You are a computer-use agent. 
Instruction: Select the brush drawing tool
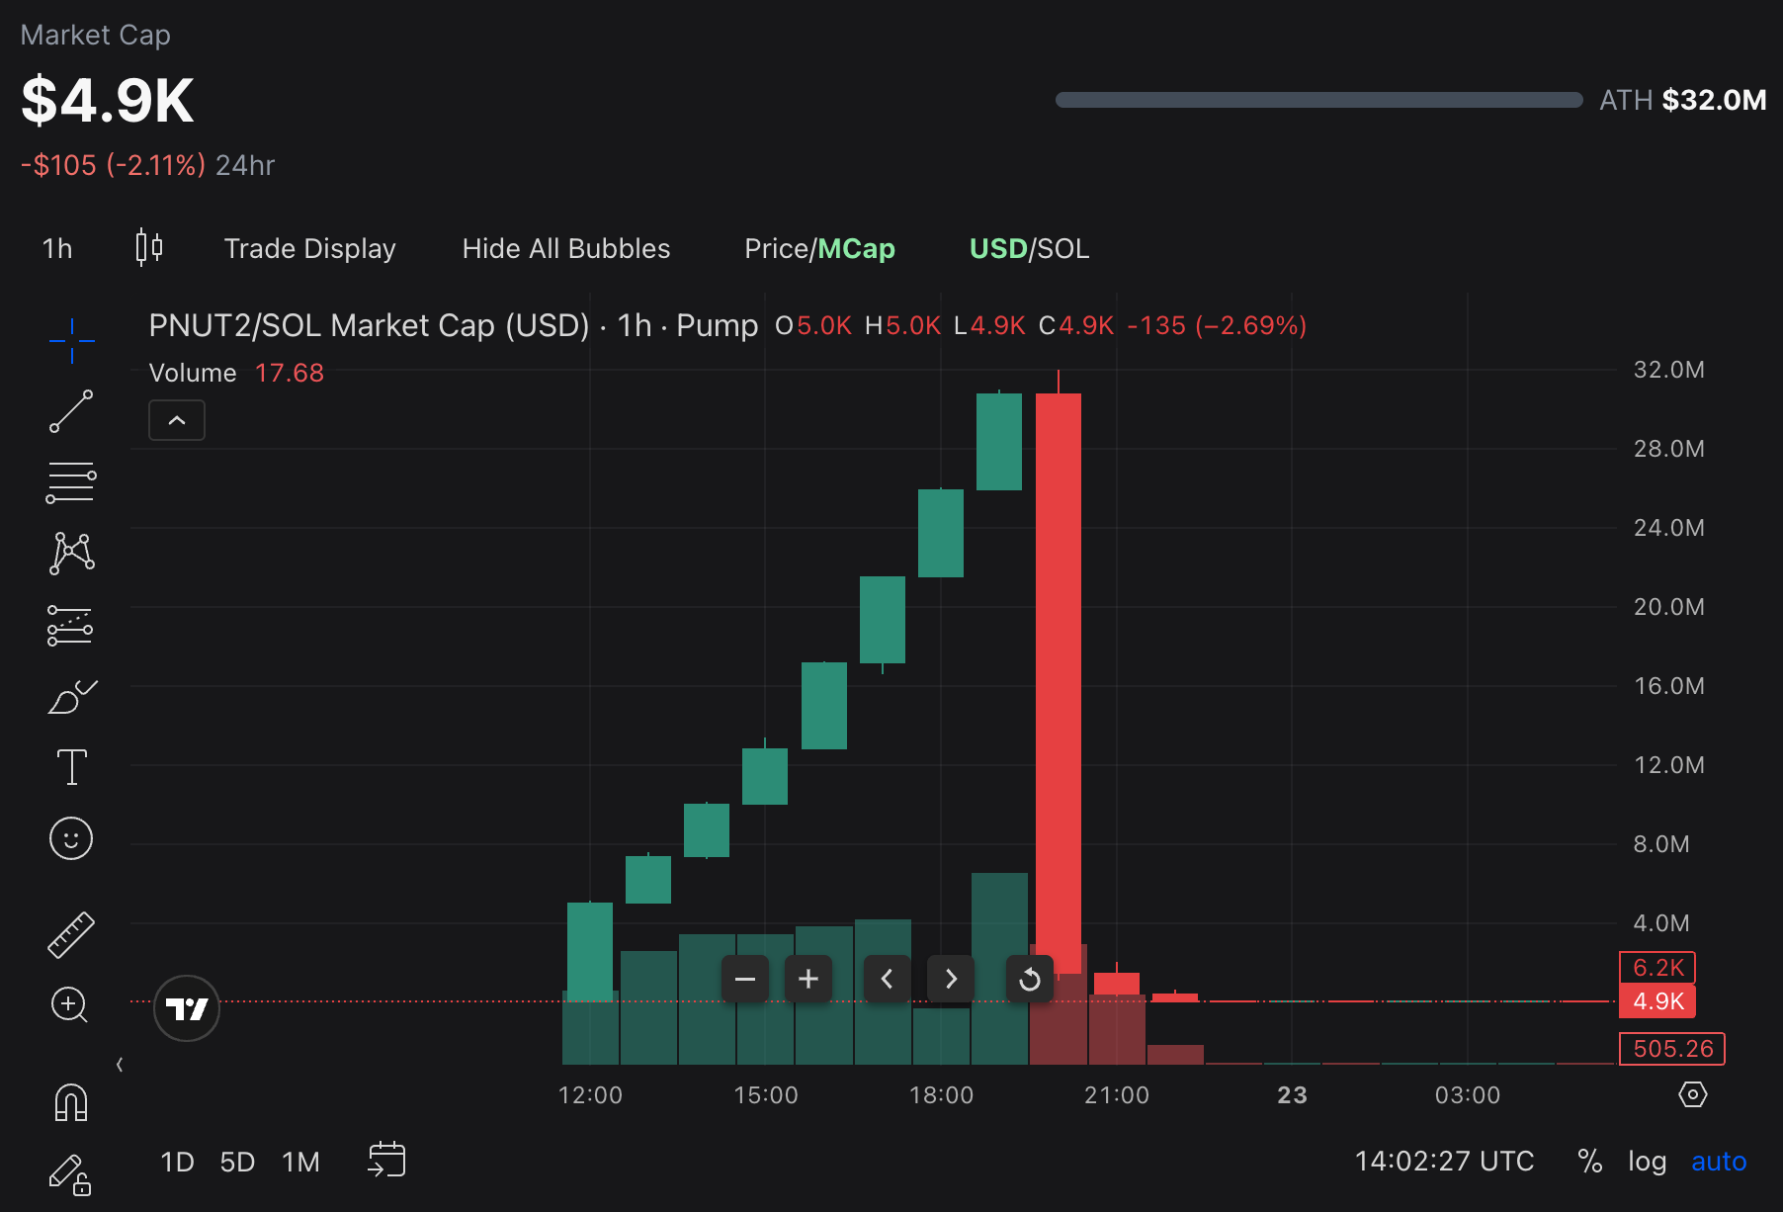71,697
